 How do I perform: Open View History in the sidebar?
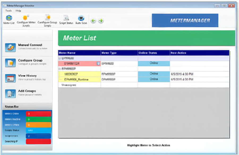(x=27, y=78)
